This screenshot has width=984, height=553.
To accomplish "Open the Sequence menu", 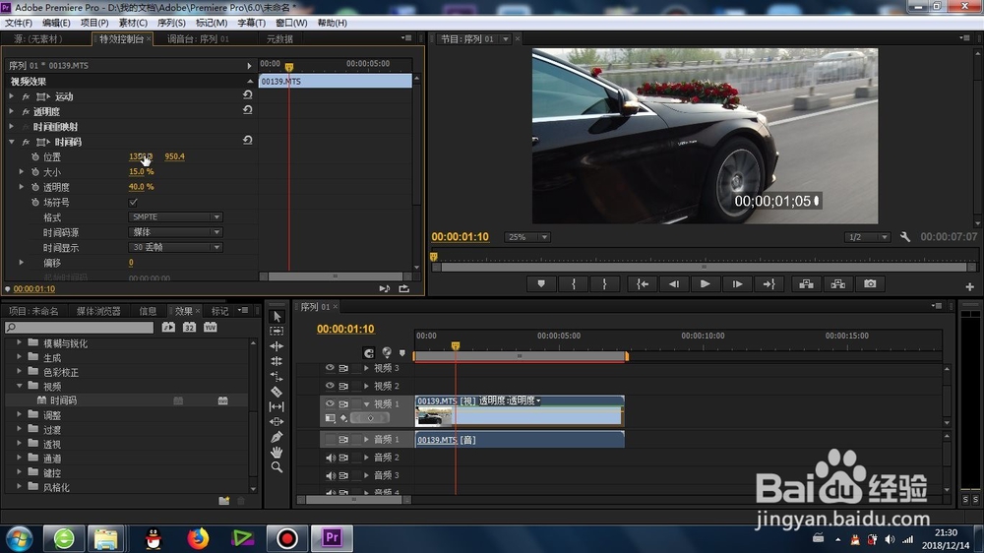I will pyautogui.click(x=171, y=23).
